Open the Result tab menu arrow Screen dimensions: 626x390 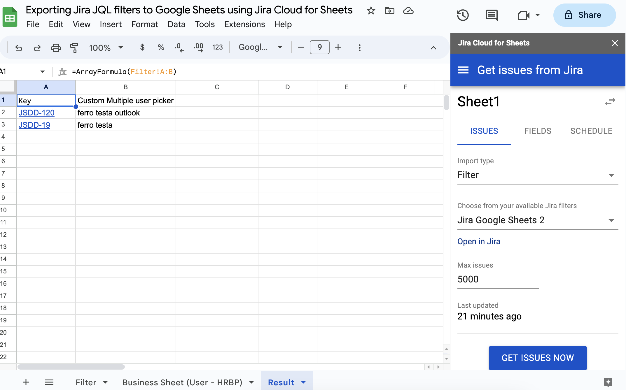303,382
